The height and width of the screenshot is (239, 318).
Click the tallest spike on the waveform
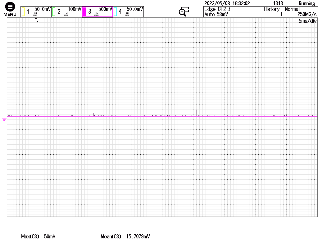click(x=197, y=112)
